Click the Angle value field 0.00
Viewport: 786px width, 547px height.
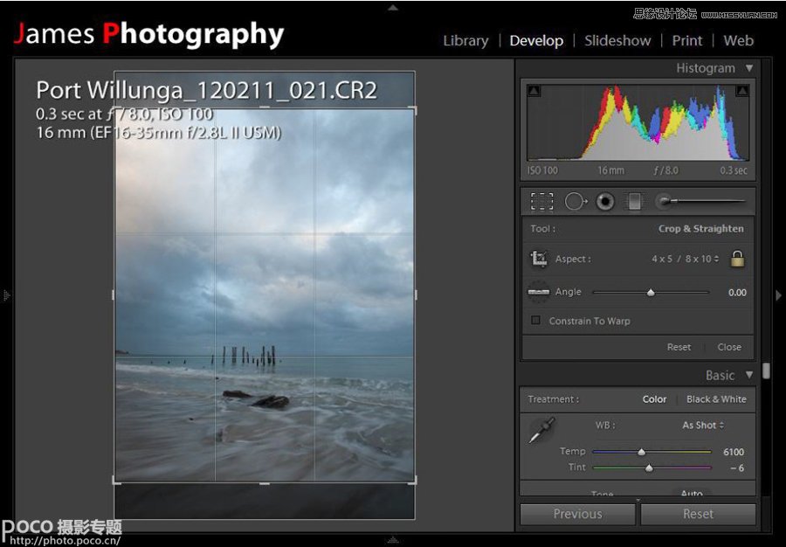[737, 293]
